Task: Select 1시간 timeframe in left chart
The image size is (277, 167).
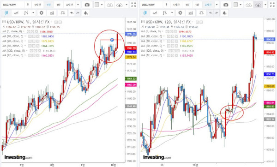Action: 37,5
